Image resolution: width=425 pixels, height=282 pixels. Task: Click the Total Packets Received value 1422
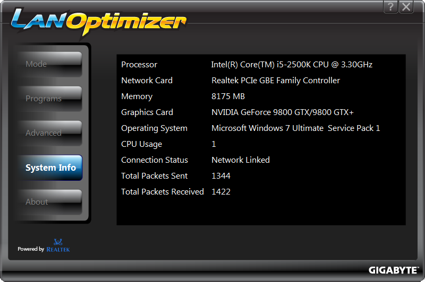coord(221,192)
